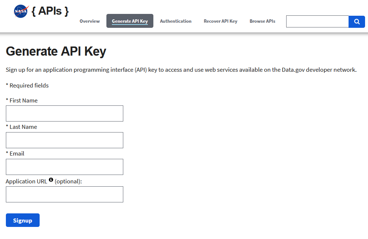The image size is (368, 239).
Task: Focus the First Name field
Action: point(64,113)
